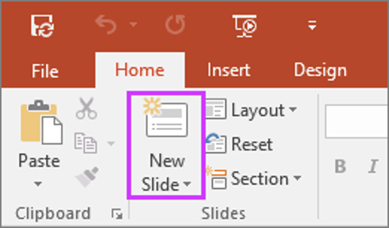Switch to the Design tab
Image resolution: width=389 pixels, height=228 pixels.
point(320,71)
